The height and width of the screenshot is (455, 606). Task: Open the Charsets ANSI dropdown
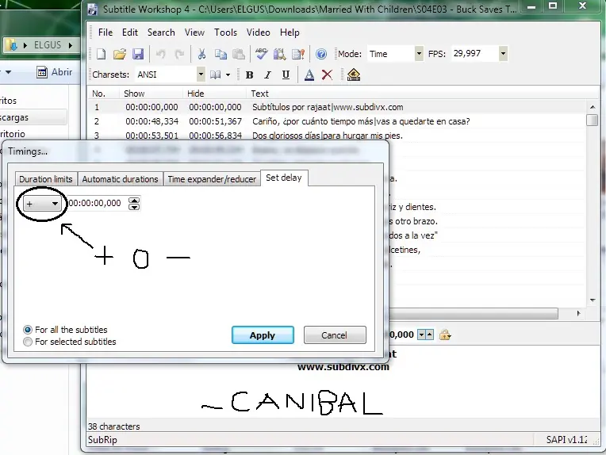click(x=201, y=75)
